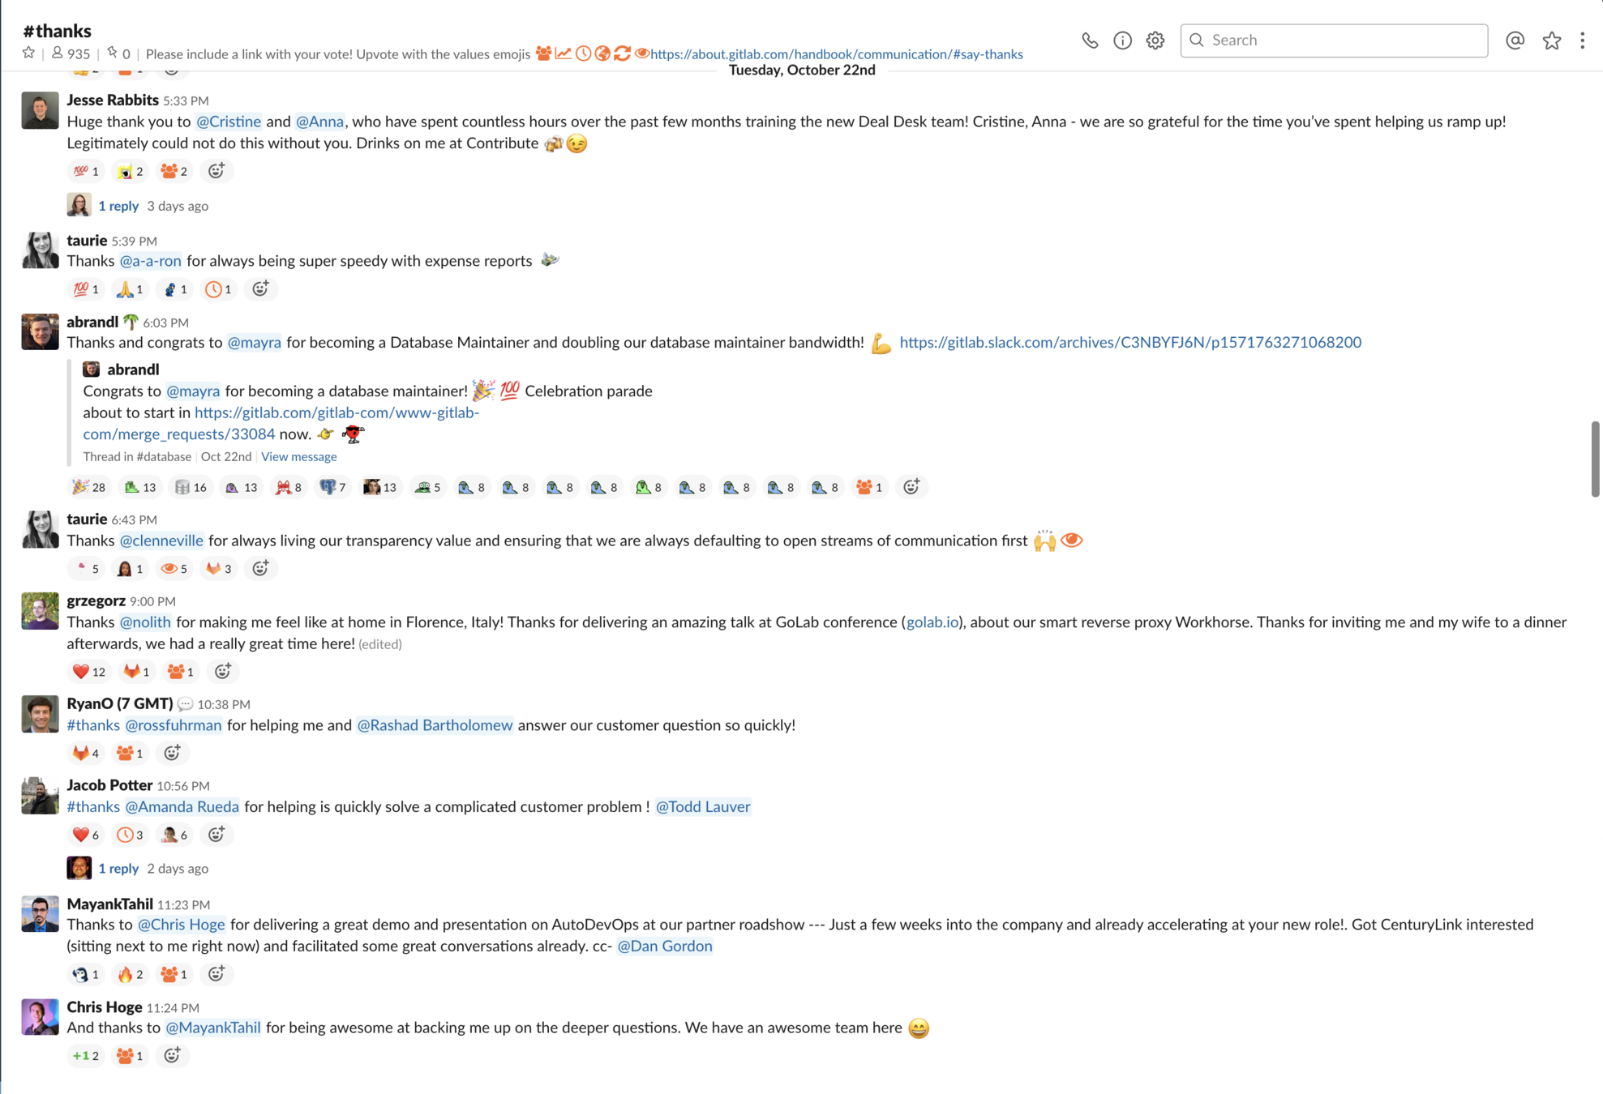This screenshot has width=1603, height=1094.
Task: Open the @mayra mention in abrandl's message
Action: (254, 342)
